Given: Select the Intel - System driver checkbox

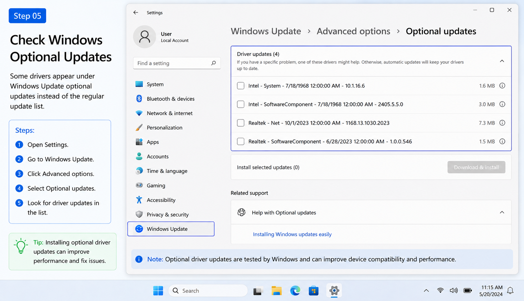Looking at the screenshot, I should 241,86.
